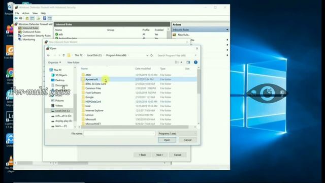Select Monitoring tree item
Screen dimensions: 325x183
click(x=28, y=40)
